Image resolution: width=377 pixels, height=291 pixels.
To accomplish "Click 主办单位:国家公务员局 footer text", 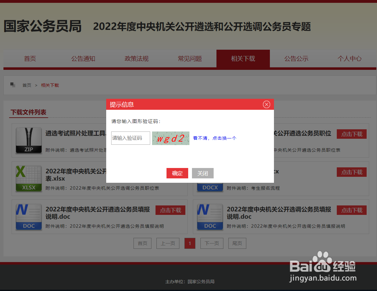I will click(x=190, y=282).
